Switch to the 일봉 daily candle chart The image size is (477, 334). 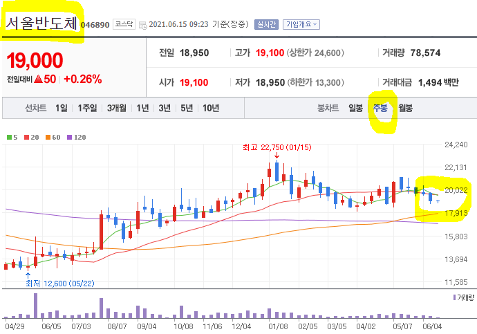pyautogui.click(x=355, y=108)
